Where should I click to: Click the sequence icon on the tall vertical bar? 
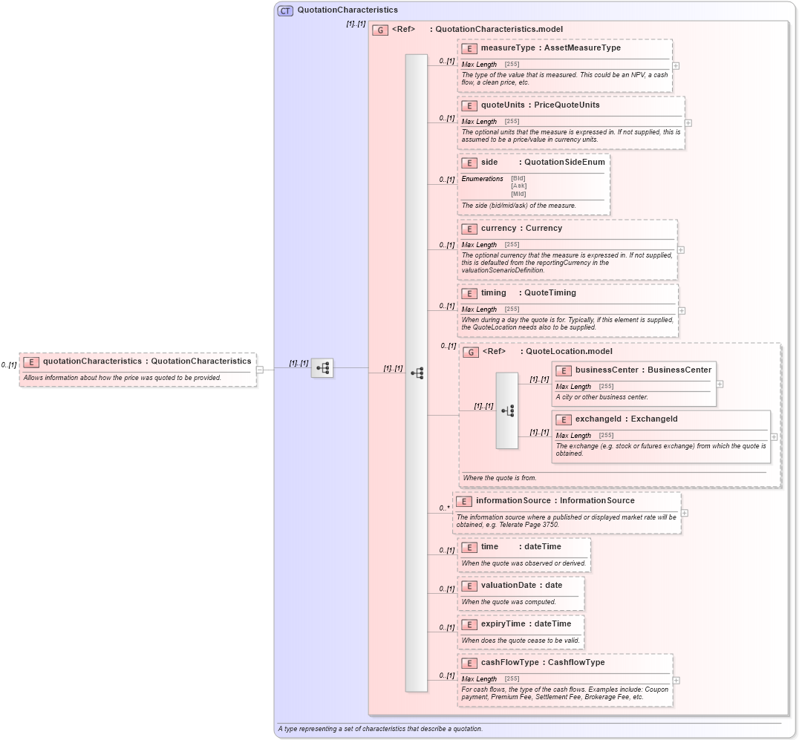[x=417, y=373]
